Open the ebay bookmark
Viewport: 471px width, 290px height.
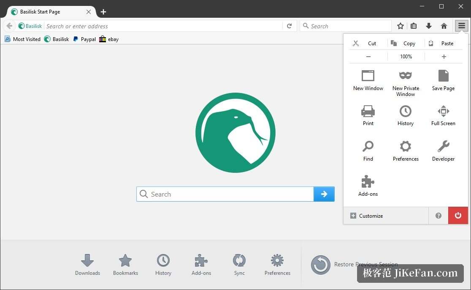click(x=109, y=39)
